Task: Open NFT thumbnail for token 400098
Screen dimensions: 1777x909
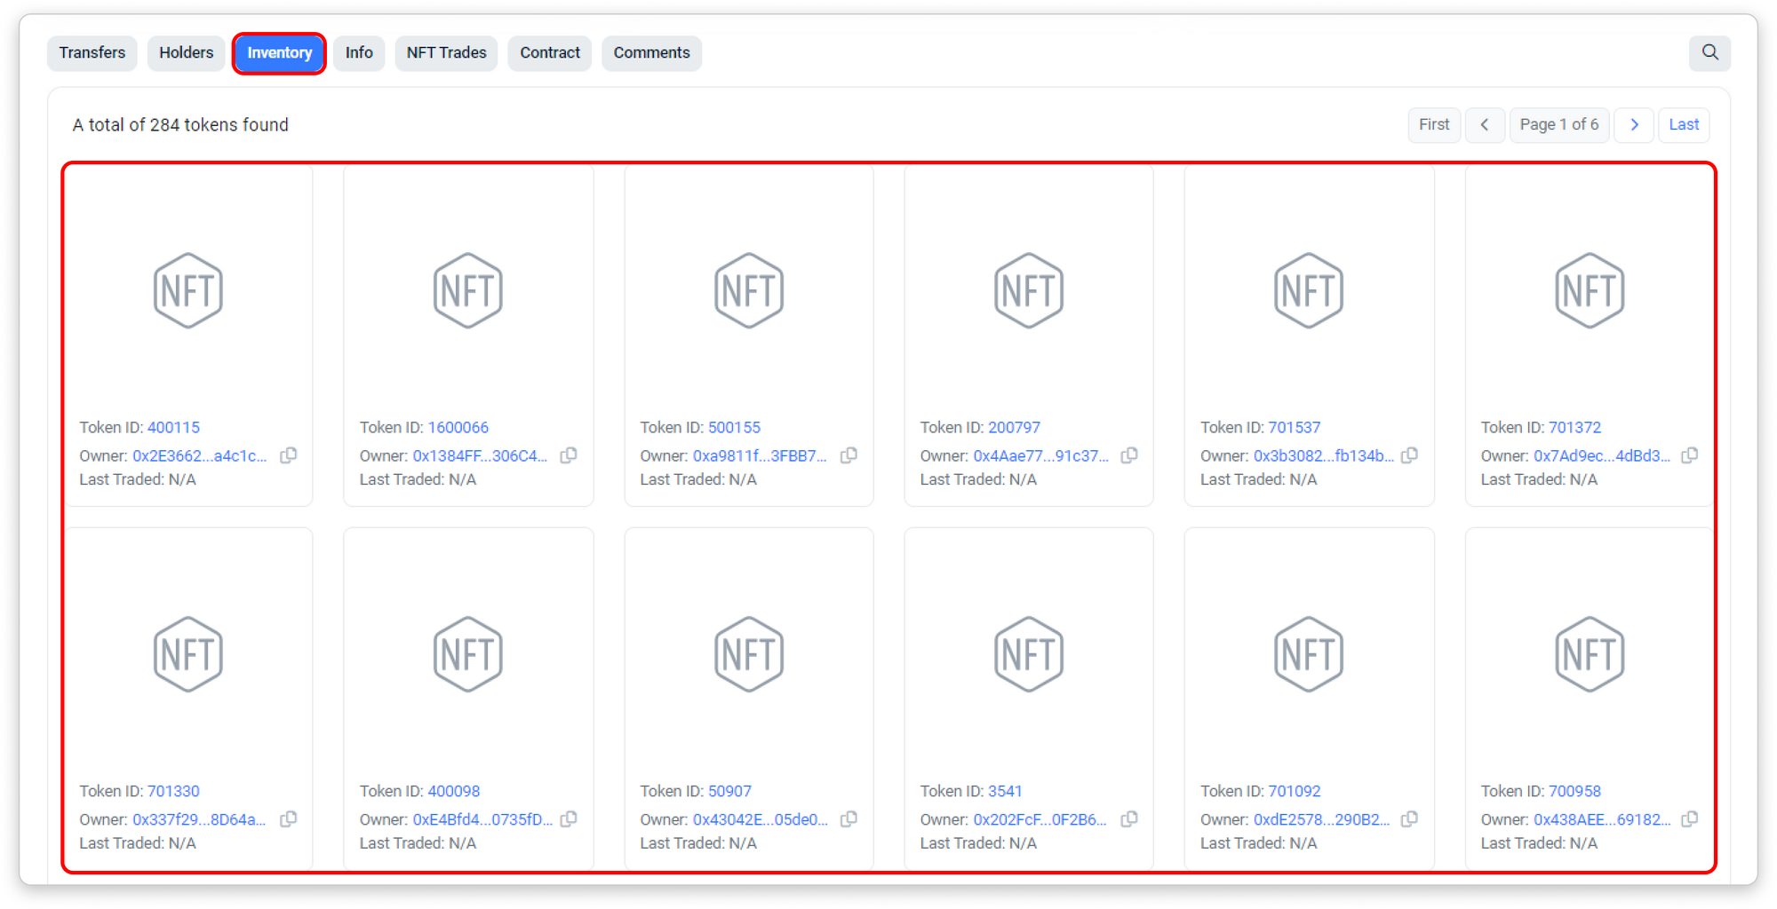Action: click(468, 654)
